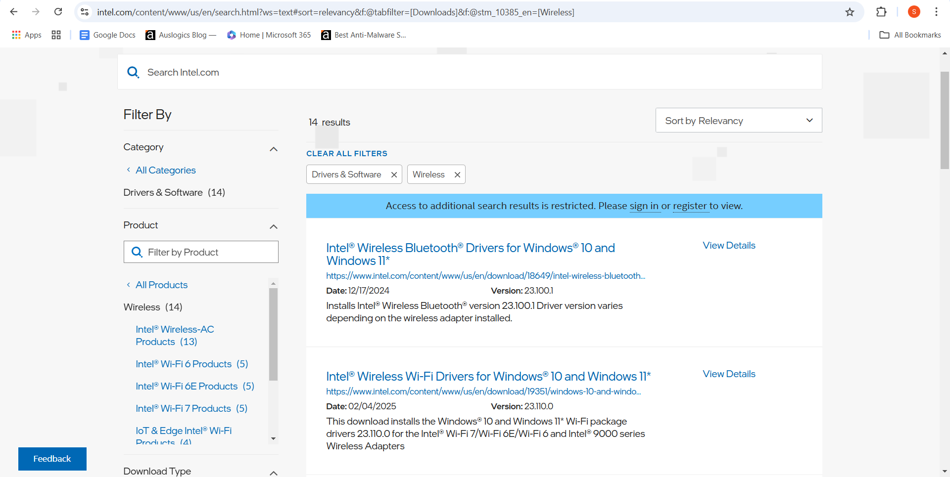Remove the Wireless filter chip
The height and width of the screenshot is (477, 950).
point(458,174)
